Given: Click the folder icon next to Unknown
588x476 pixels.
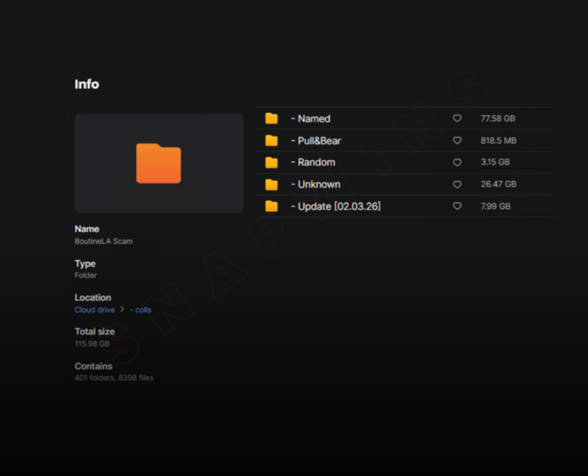Looking at the screenshot, I should tap(271, 184).
